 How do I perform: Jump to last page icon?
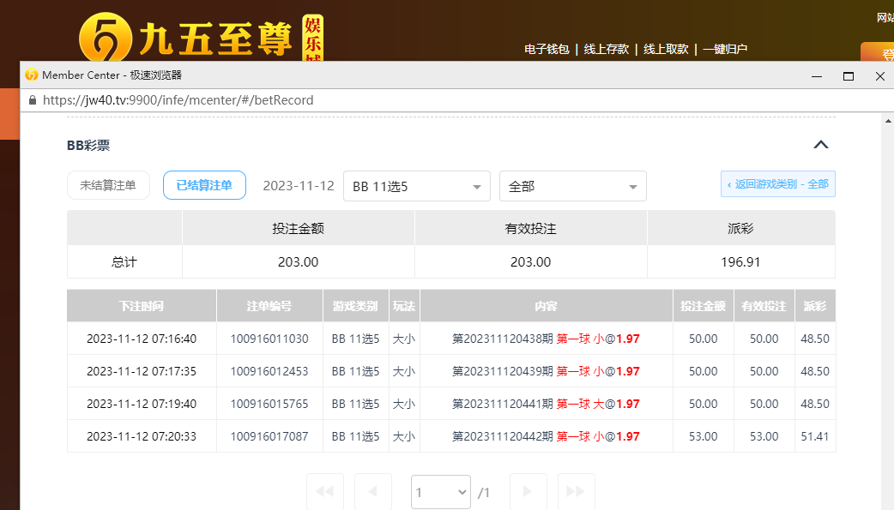coord(576,492)
